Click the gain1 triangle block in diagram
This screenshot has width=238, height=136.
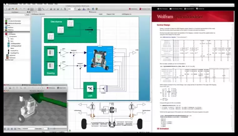[64, 53]
